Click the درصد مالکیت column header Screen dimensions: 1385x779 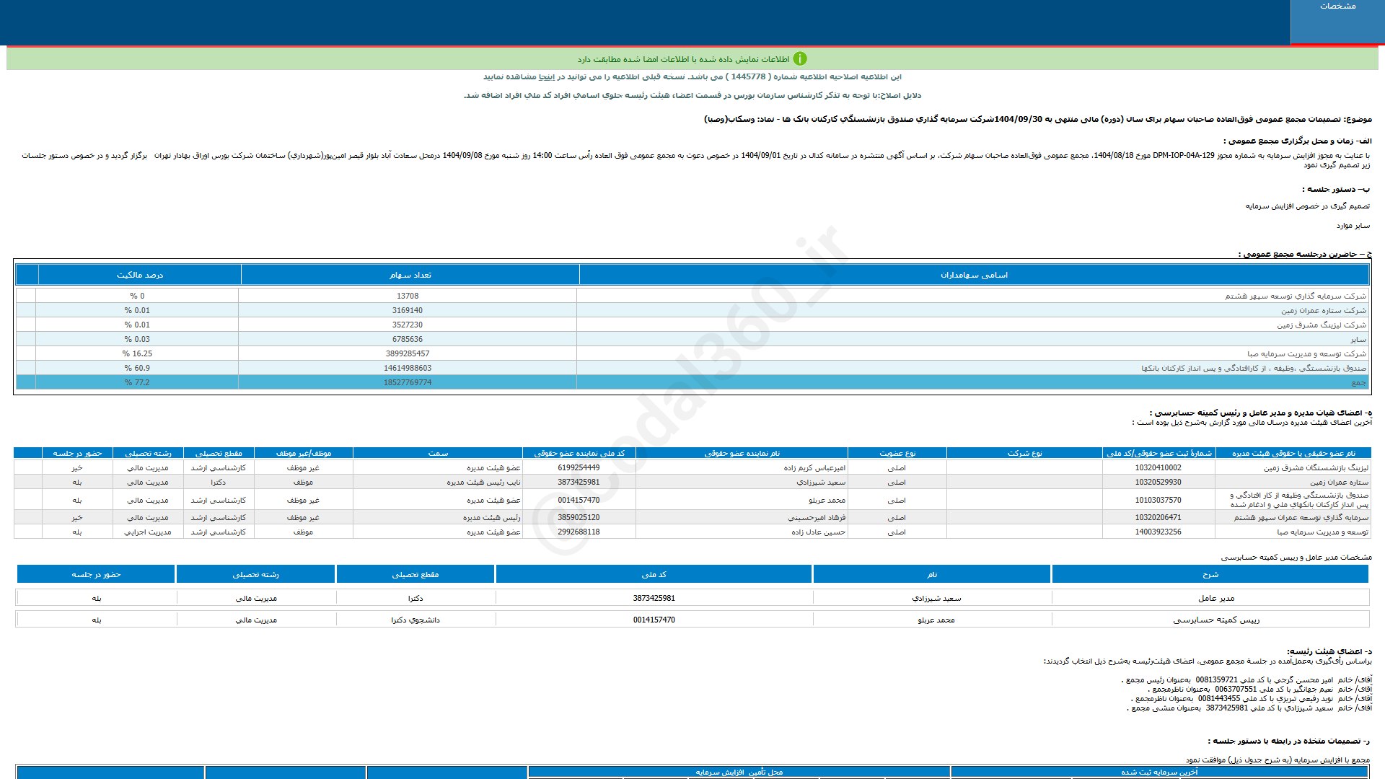(140, 275)
